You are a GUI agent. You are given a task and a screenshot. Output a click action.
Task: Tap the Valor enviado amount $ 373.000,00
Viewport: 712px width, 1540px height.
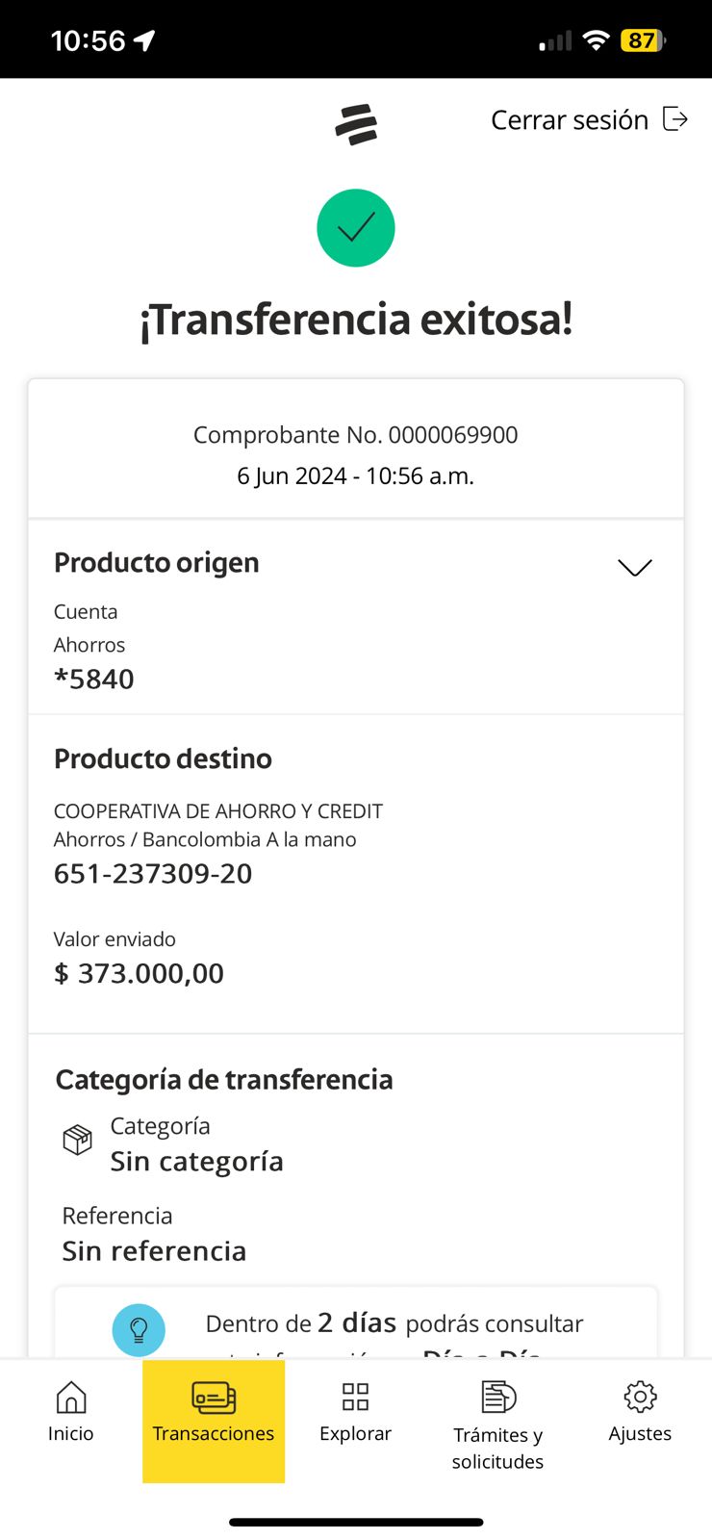point(139,973)
